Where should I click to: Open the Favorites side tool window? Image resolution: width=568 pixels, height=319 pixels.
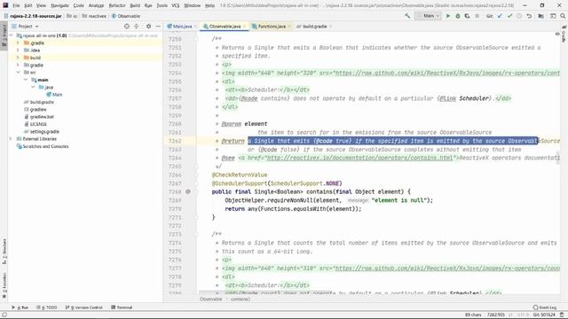[4, 285]
